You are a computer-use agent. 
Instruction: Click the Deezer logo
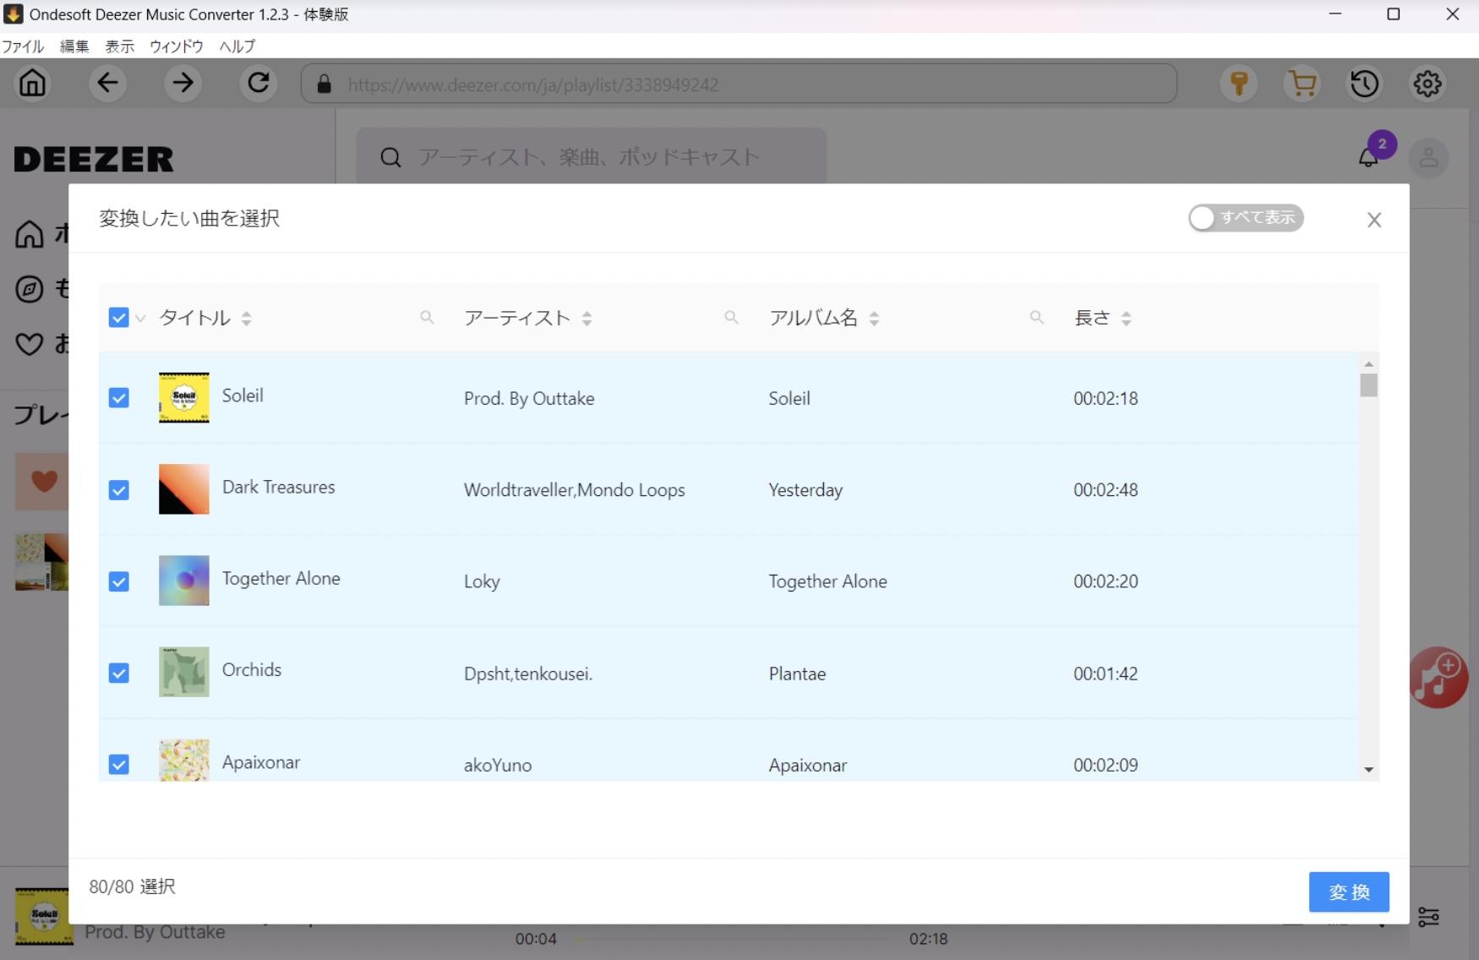[94, 159]
